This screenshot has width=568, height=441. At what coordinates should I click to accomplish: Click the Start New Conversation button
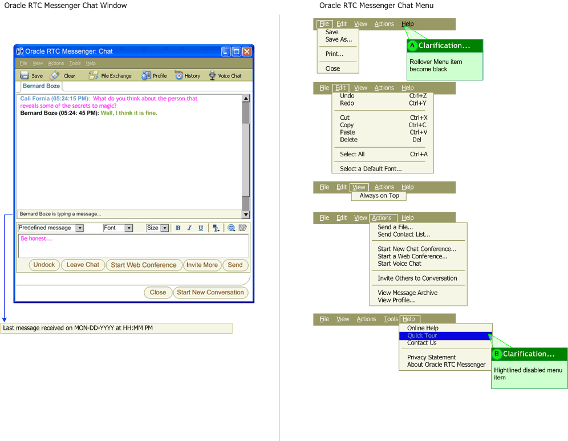(210, 292)
